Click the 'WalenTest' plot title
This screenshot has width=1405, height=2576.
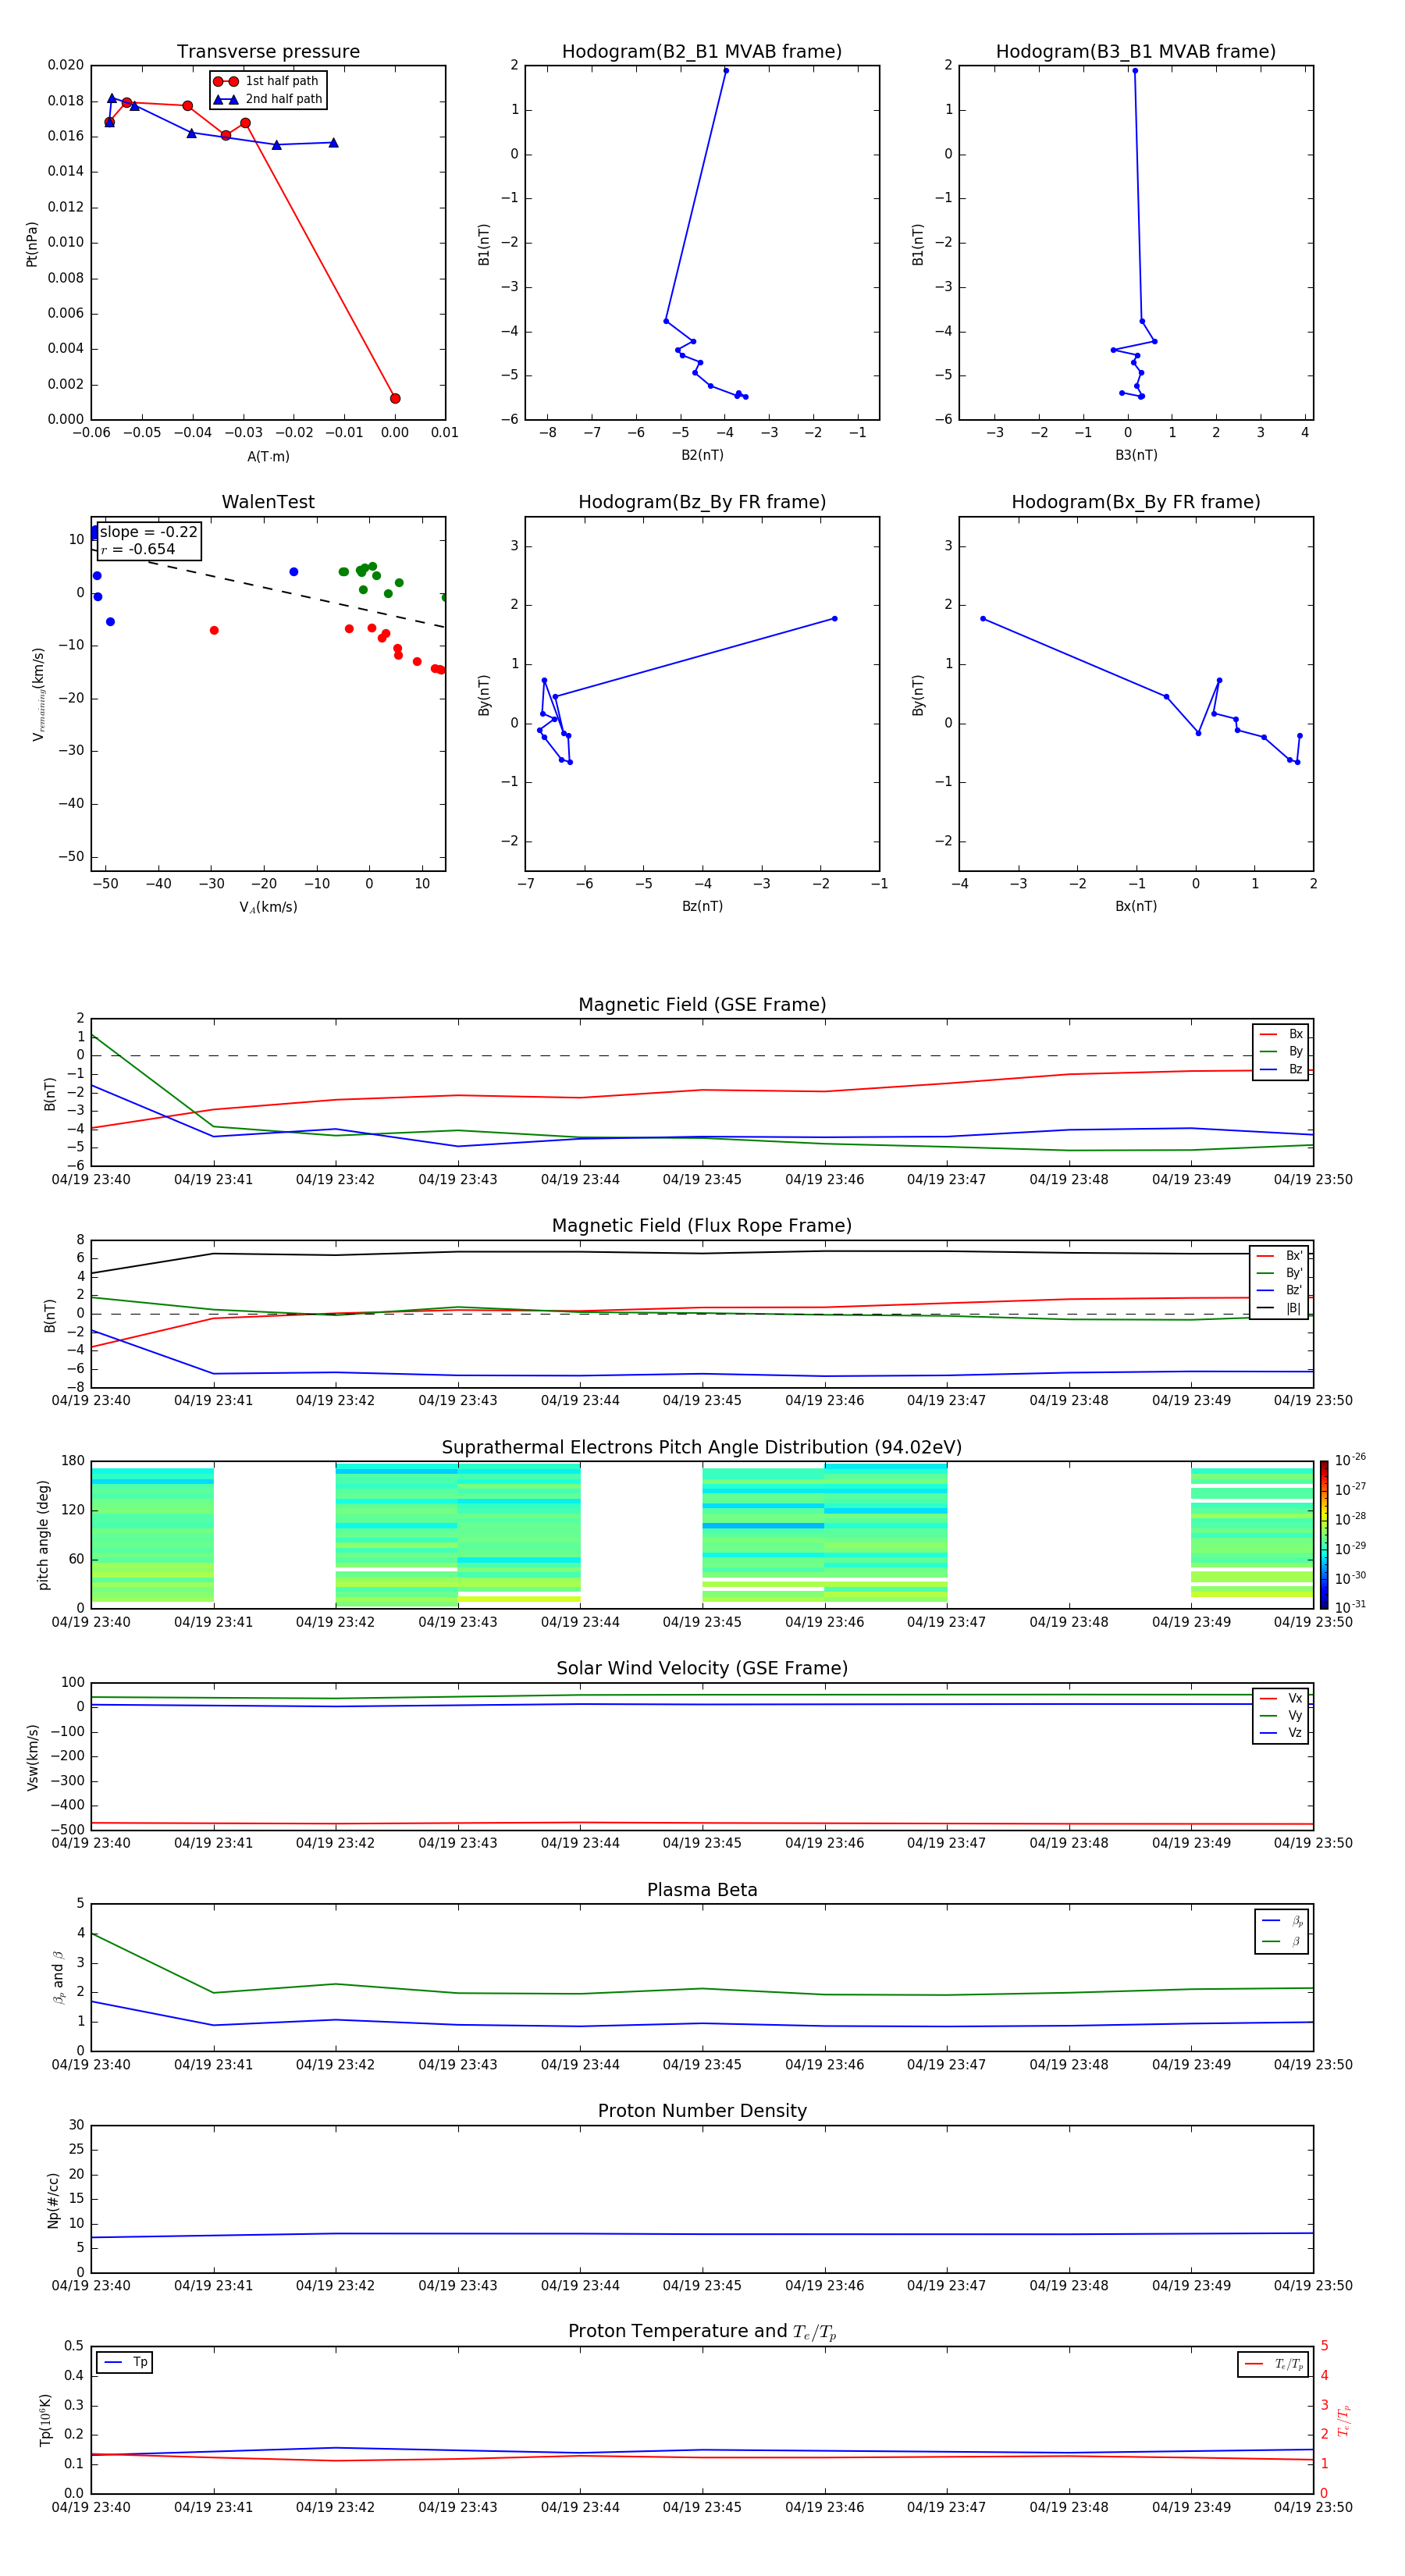point(268,502)
